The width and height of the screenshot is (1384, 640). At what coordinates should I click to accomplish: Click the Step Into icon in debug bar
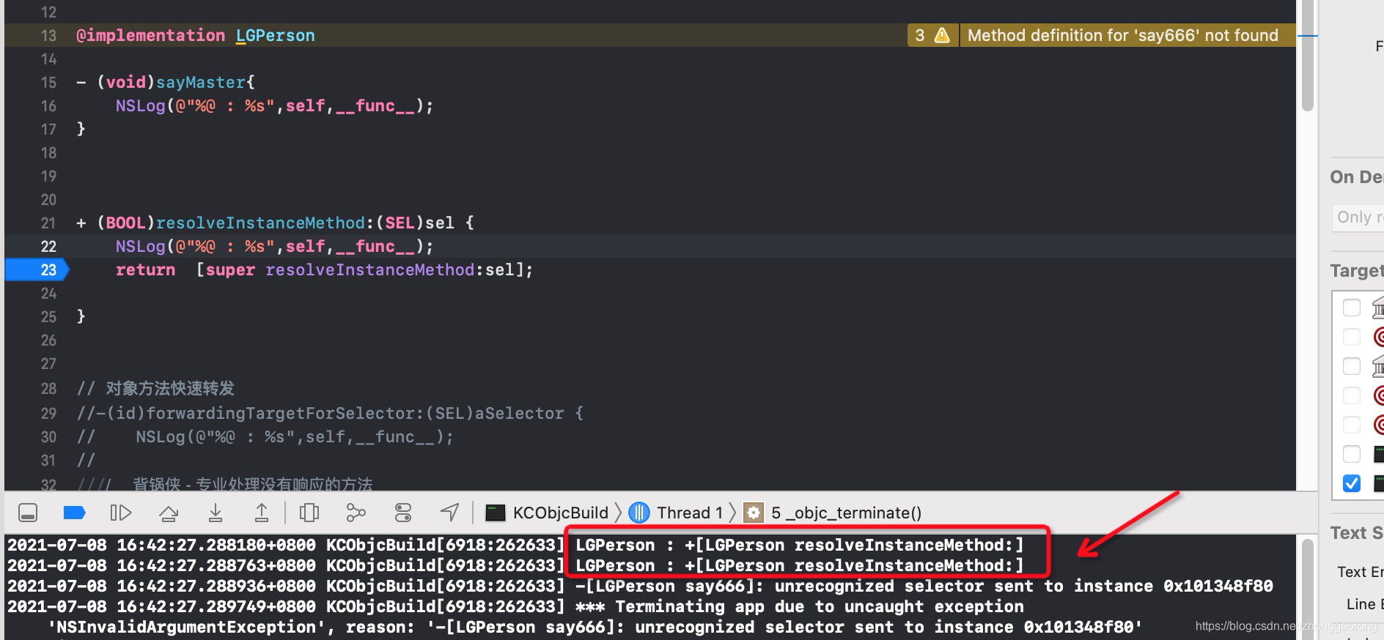pos(215,513)
